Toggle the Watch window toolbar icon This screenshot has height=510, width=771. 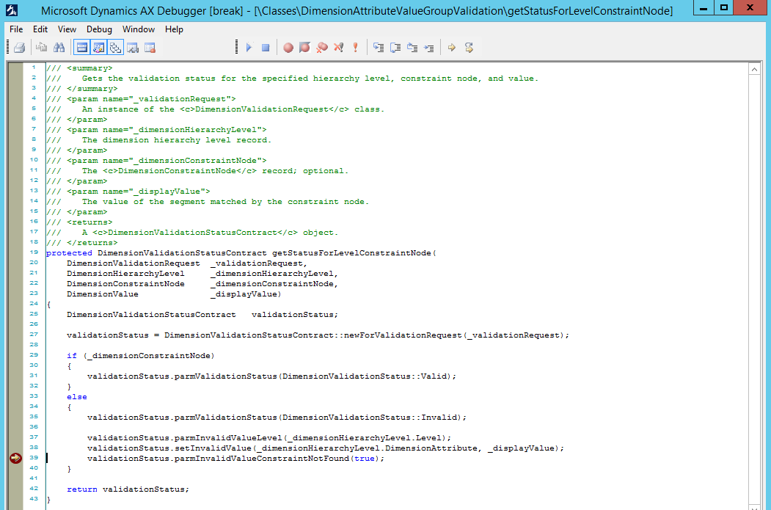point(133,48)
